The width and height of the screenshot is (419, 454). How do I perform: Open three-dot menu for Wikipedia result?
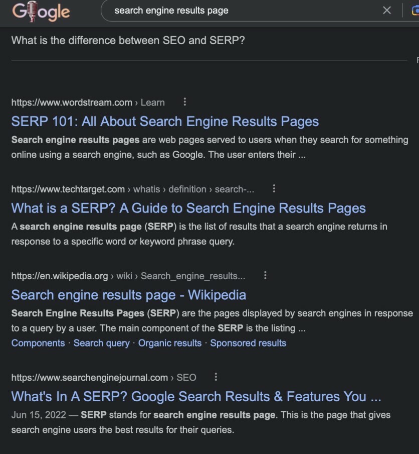click(265, 275)
